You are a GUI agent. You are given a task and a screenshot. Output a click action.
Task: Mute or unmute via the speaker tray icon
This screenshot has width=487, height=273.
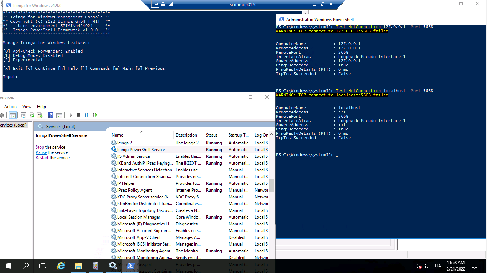[418, 266]
